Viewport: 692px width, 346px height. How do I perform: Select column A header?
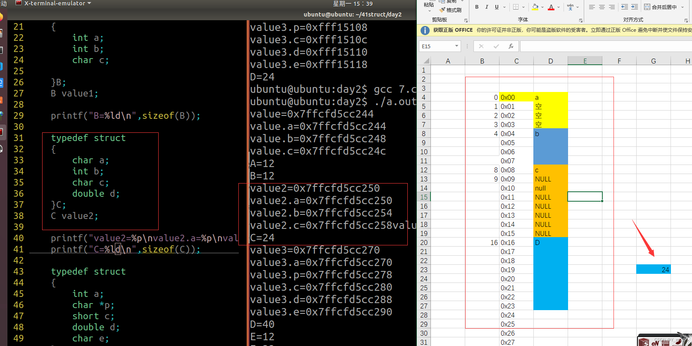[x=448, y=61]
